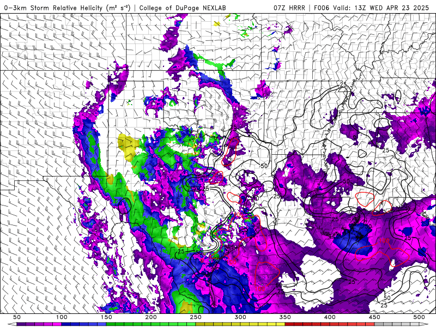Click the '450' label on the color scale
Image resolution: width=436 pixels, height=327 pixels.
374,317
